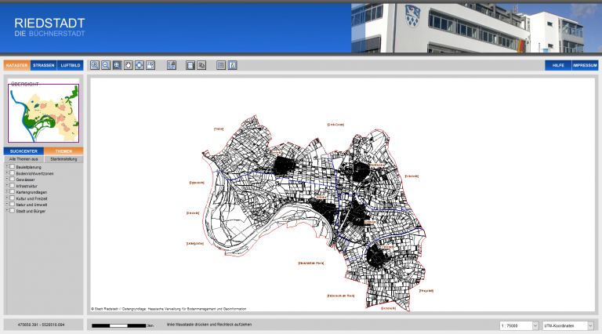Open the redline drawing tool

tap(150, 65)
